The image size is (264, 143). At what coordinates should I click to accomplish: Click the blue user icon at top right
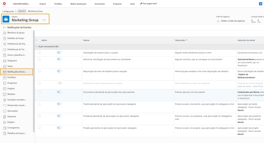[261, 4]
